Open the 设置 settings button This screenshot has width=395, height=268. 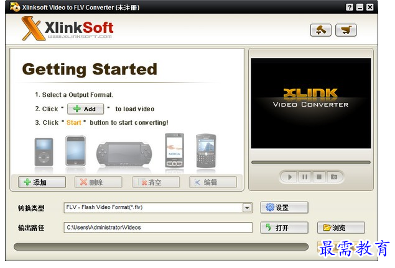click(x=284, y=207)
